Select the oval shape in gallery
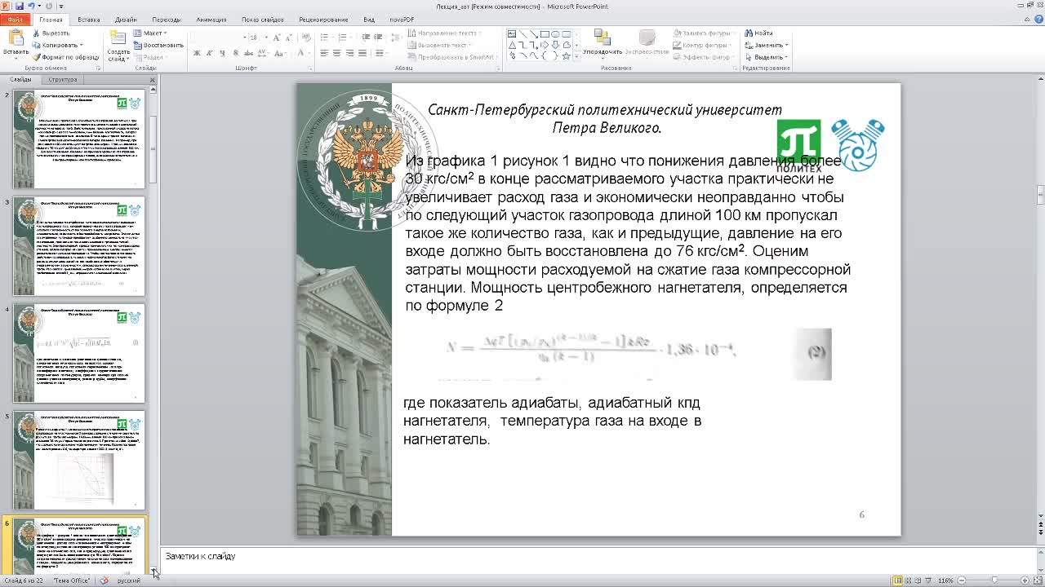 coord(555,34)
